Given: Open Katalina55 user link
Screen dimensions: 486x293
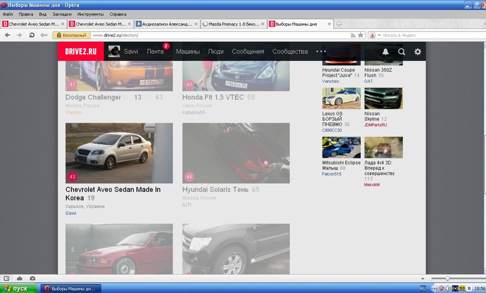Looking at the screenshot, I should pyautogui.click(x=193, y=112).
